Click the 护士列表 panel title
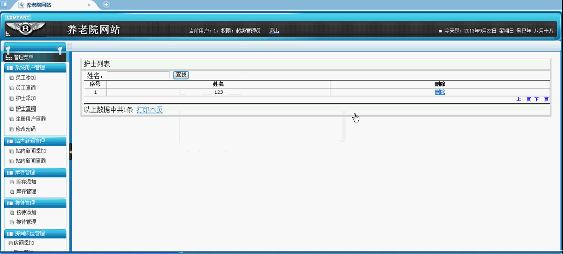This screenshot has height=254, width=563. click(97, 64)
